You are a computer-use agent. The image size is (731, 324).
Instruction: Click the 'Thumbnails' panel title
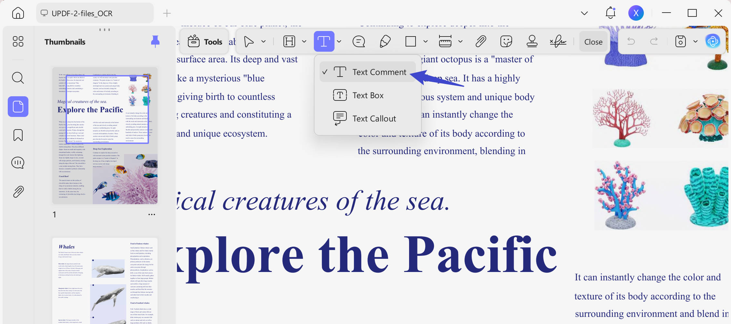pyautogui.click(x=65, y=42)
